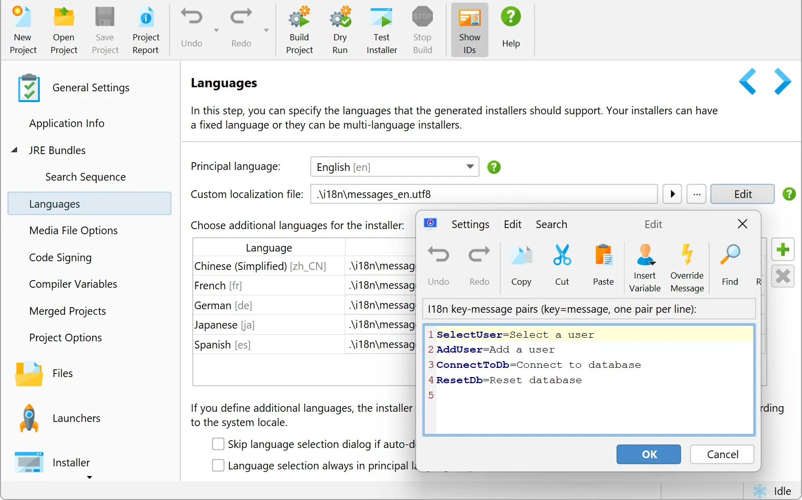Viewport: 802px width, 500px height.
Task: Open the Installer section in sidebar
Action: (71, 463)
